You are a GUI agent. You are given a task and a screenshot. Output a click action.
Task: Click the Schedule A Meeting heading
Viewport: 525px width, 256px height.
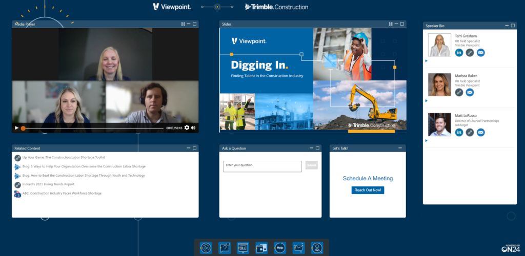(368, 179)
